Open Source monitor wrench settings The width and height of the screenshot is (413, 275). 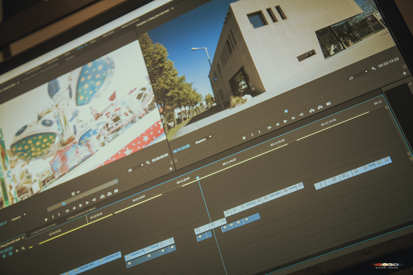(148, 162)
